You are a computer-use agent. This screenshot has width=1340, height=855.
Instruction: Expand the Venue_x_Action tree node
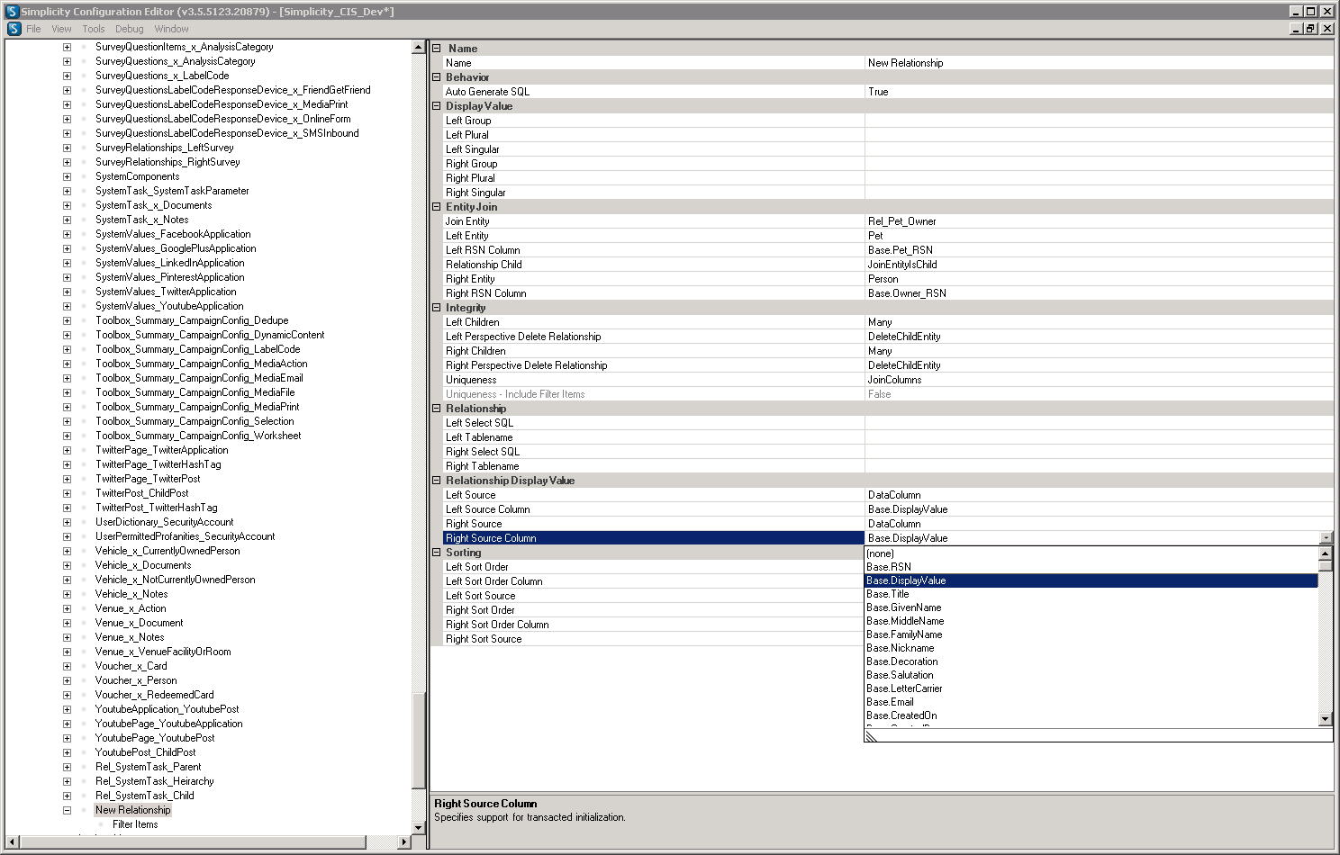pos(67,608)
